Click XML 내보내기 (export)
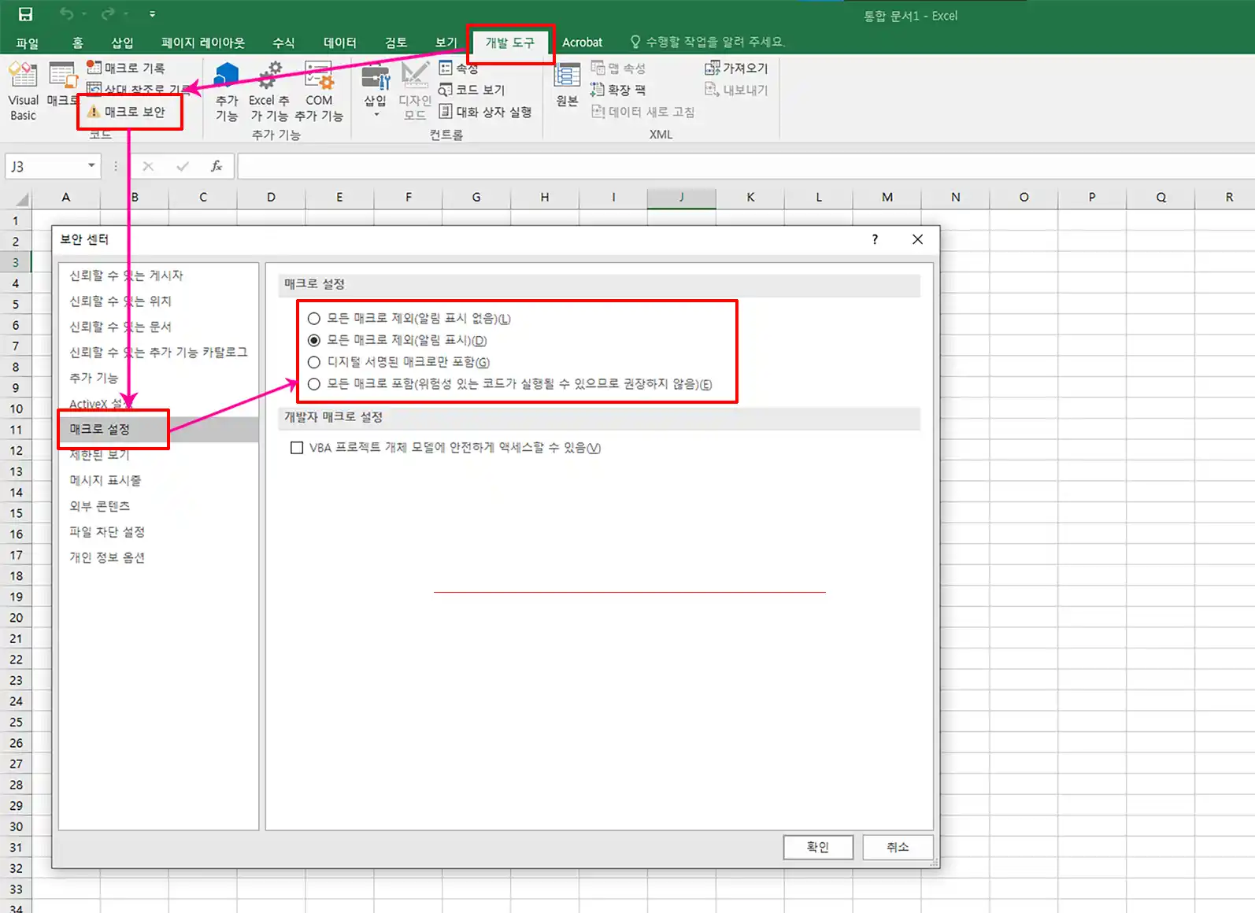The width and height of the screenshot is (1255, 913). (736, 90)
